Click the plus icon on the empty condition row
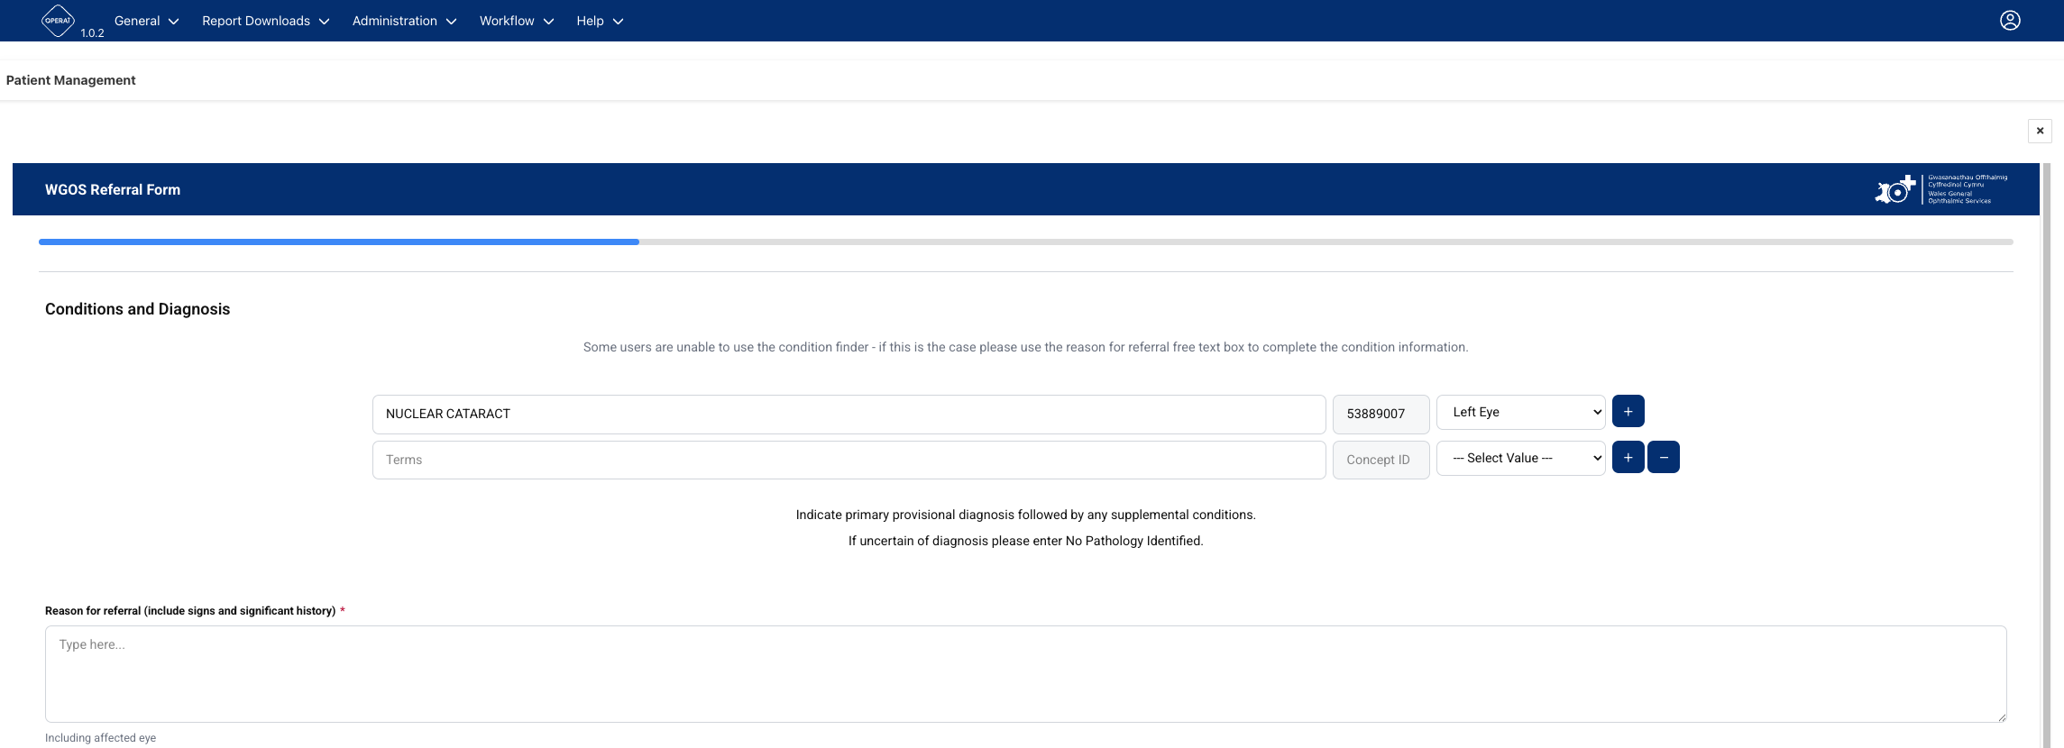This screenshot has width=2064, height=748. 1628,458
